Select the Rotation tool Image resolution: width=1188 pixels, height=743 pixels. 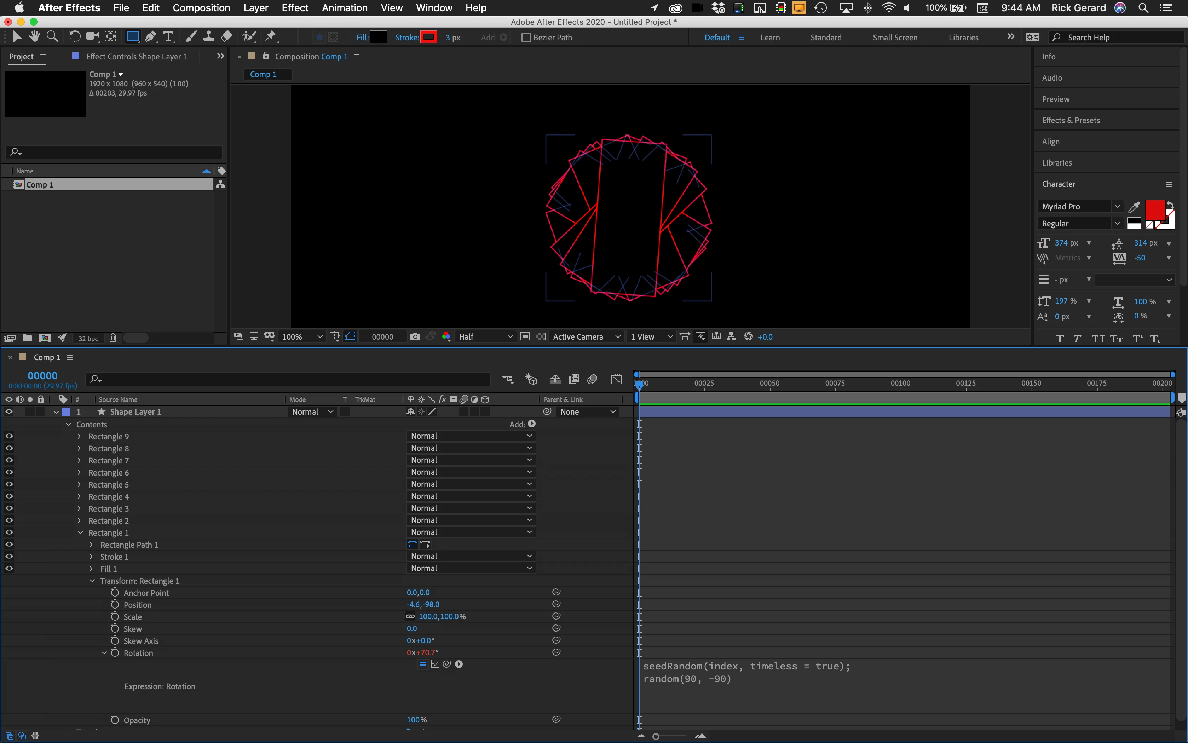point(74,37)
